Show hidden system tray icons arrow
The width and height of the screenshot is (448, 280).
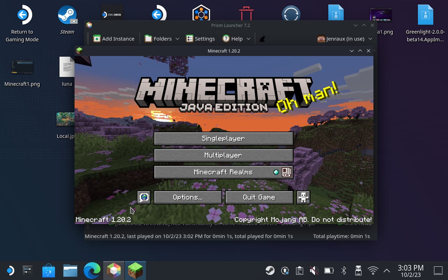pyautogui.click(x=387, y=271)
